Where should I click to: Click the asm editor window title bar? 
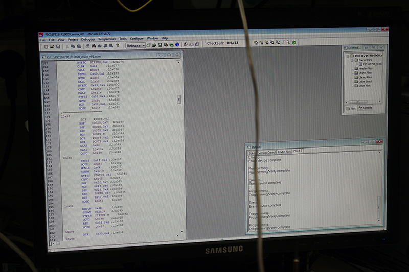[111, 56]
